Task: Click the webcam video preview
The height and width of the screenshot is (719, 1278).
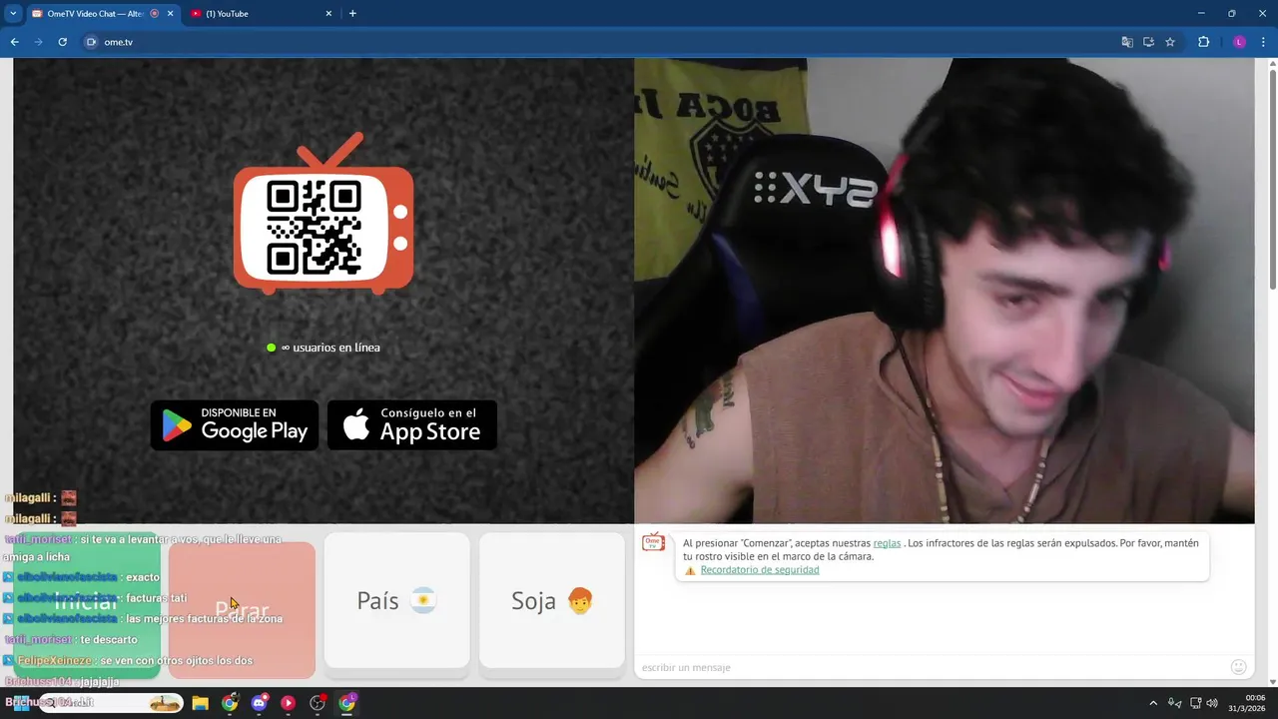Action: click(x=944, y=291)
